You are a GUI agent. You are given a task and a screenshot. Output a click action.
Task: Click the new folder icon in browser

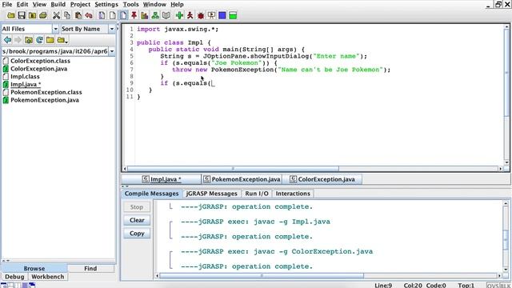click(50, 40)
